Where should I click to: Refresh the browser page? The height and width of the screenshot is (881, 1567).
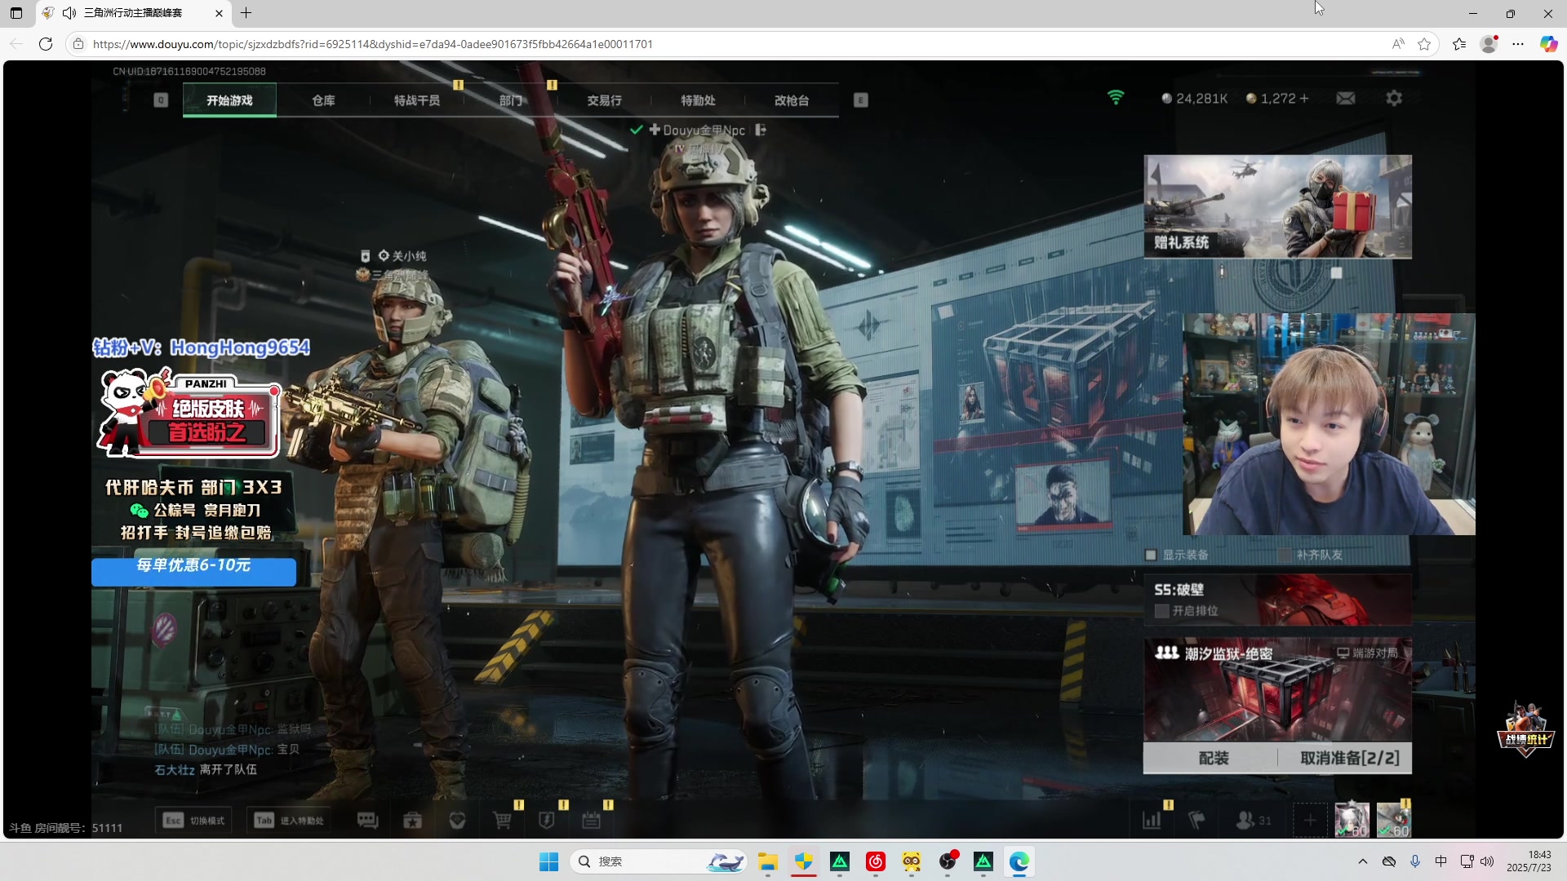46,44
